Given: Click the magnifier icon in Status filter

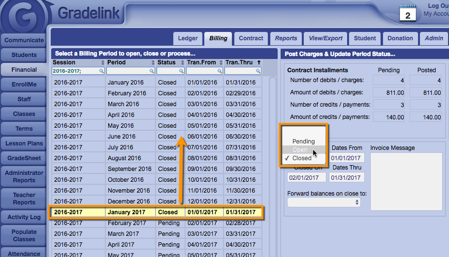Looking at the screenshot, I should click(x=181, y=71).
